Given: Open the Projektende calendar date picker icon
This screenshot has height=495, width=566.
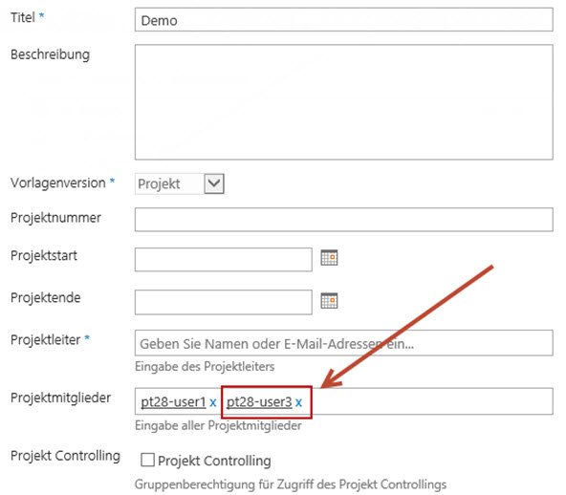Looking at the screenshot, I should point(329,300).
